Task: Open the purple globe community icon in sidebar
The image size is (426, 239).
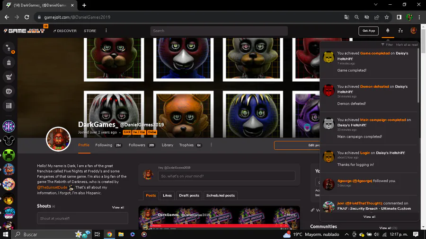Action: [9, 126]
